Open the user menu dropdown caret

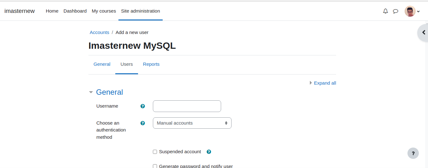[419, 12]
